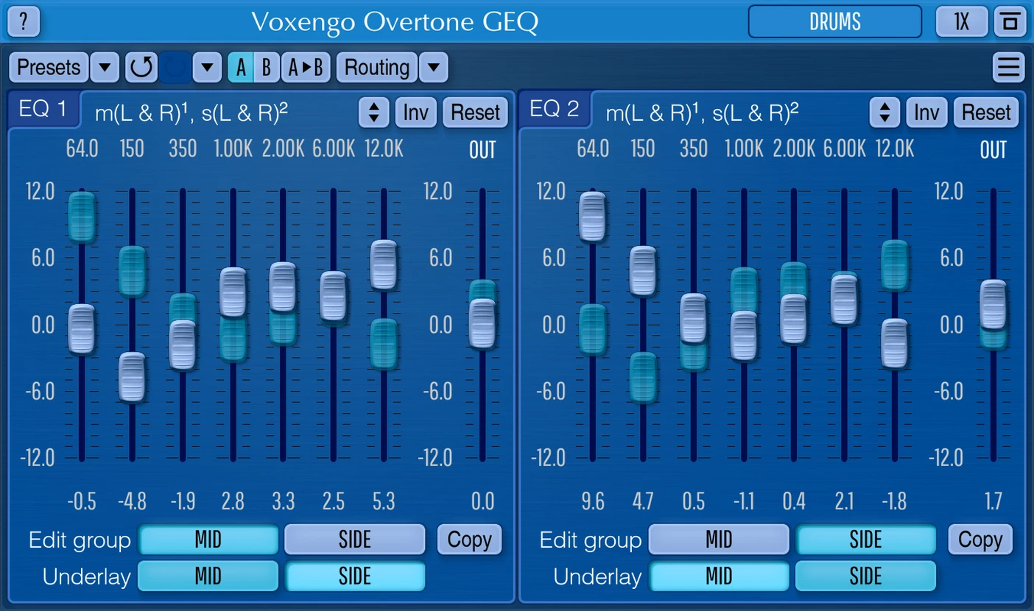Screen dimensions: 1034x611
Task: Click EQ 1 6.00K band white slider
Action: pyautogui.click(x=333, y=296)
